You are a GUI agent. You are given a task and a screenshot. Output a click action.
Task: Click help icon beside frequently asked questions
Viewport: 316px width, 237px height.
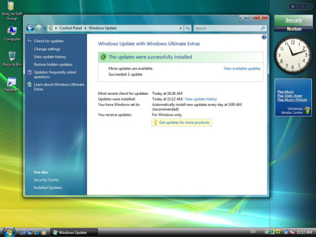30,72
